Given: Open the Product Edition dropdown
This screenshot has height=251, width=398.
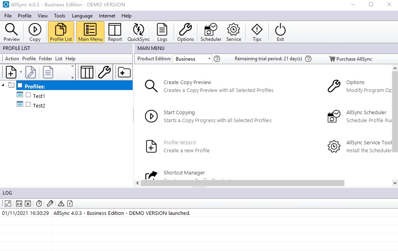Looking at the screenshot, I should (x=209, y=58).
